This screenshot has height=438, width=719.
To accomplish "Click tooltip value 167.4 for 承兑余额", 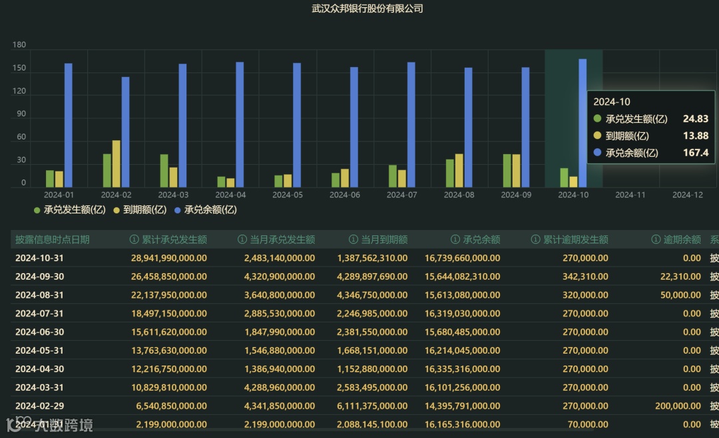I will (x=696, y=153).
